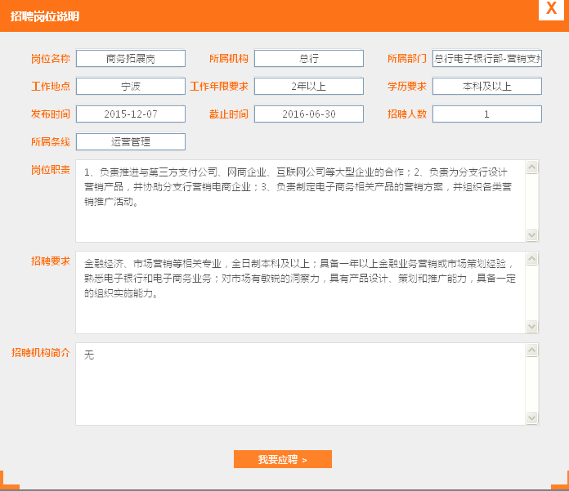The image size is (569, 491).
Task: Select the 所属部门 field with 总行电子银行部
Action: point(486,59)
